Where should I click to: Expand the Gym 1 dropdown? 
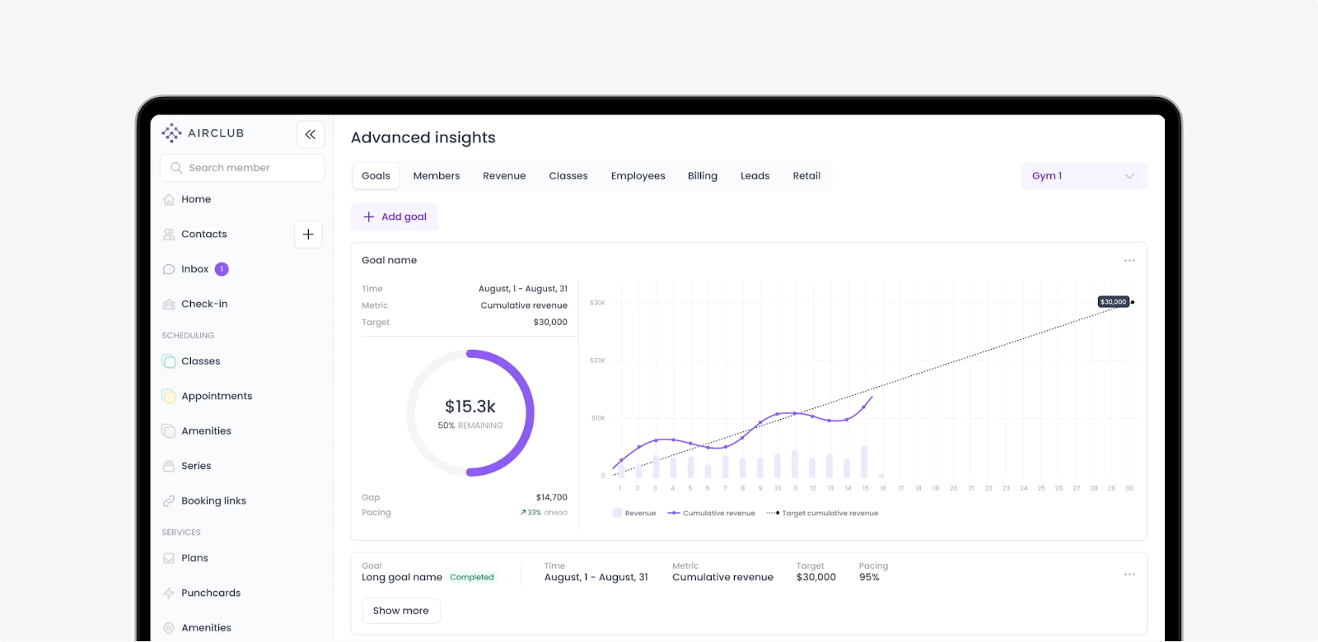click(1084, 176)
